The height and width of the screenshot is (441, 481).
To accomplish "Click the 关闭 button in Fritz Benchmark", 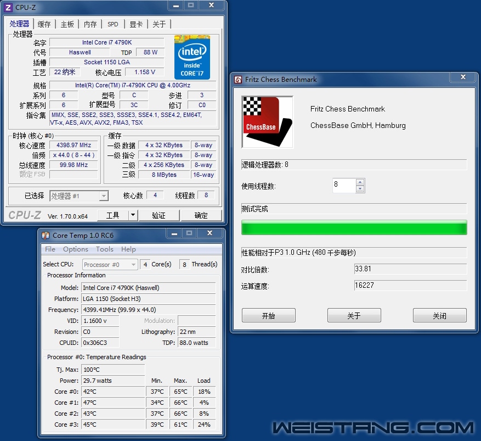I will (439, 315).
